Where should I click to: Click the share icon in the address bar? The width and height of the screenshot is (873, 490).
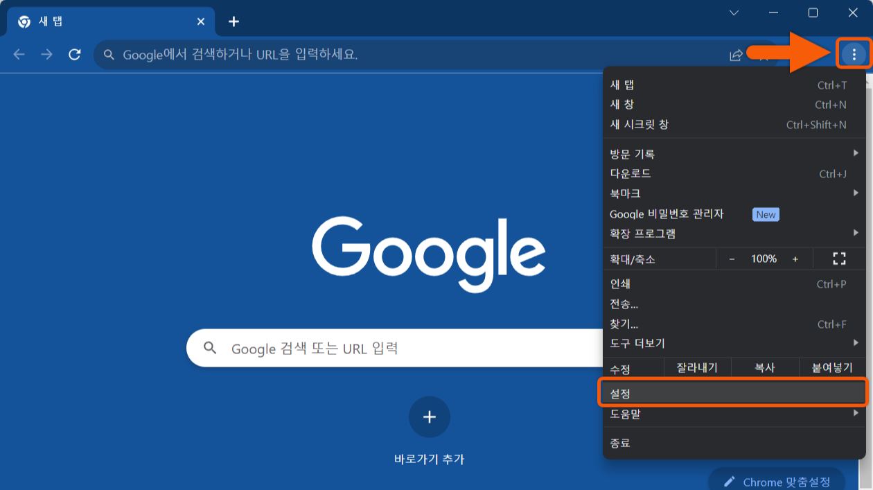(736, 53)
